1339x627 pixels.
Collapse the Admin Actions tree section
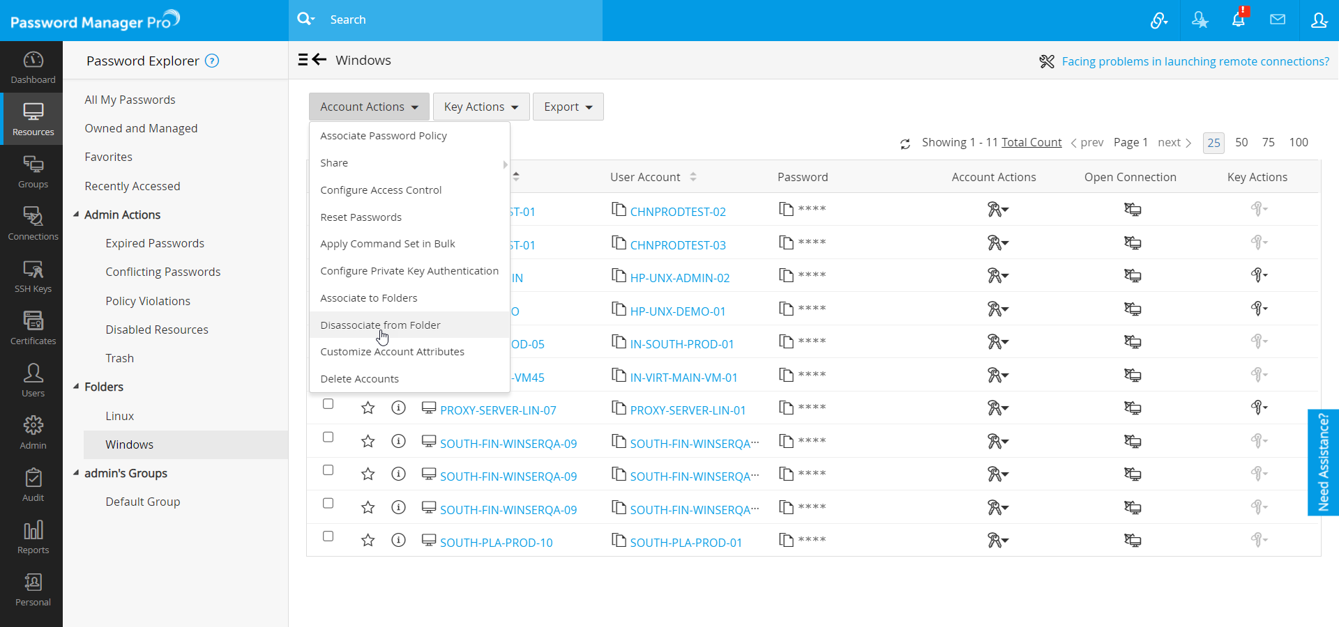pyautogui.click(x=76, y=215)
